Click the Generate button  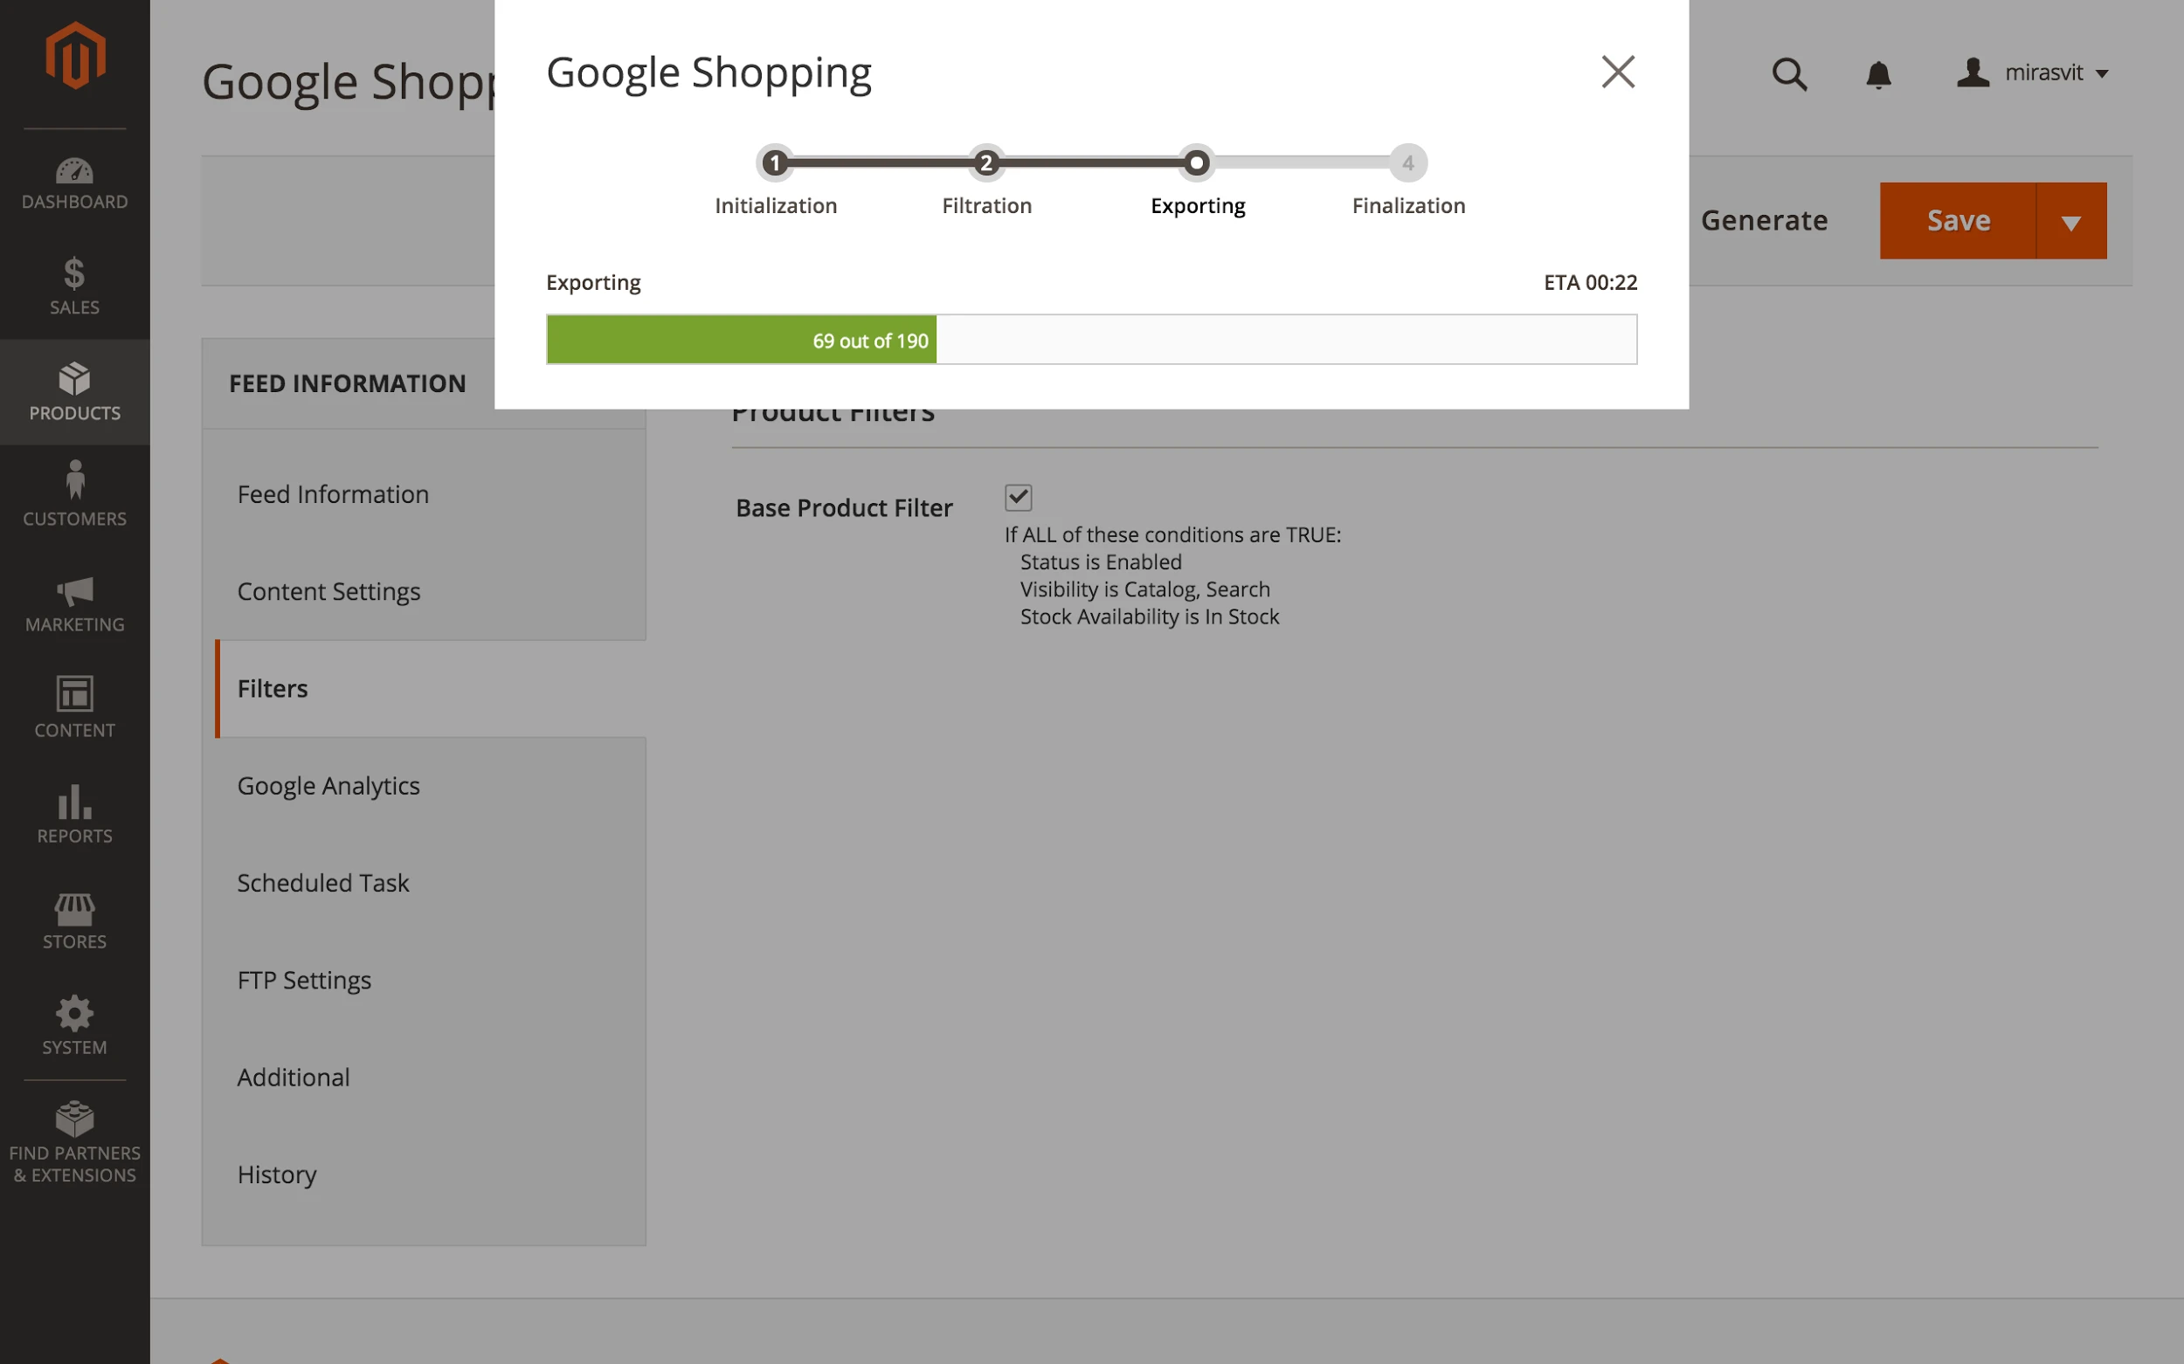click(x=1765, y=220)
